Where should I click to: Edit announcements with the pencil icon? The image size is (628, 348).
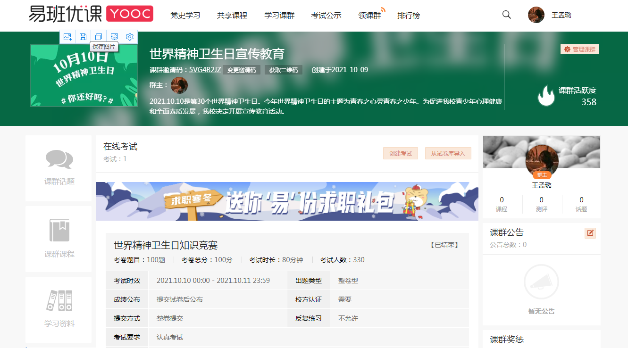click(x=590, y=233)
